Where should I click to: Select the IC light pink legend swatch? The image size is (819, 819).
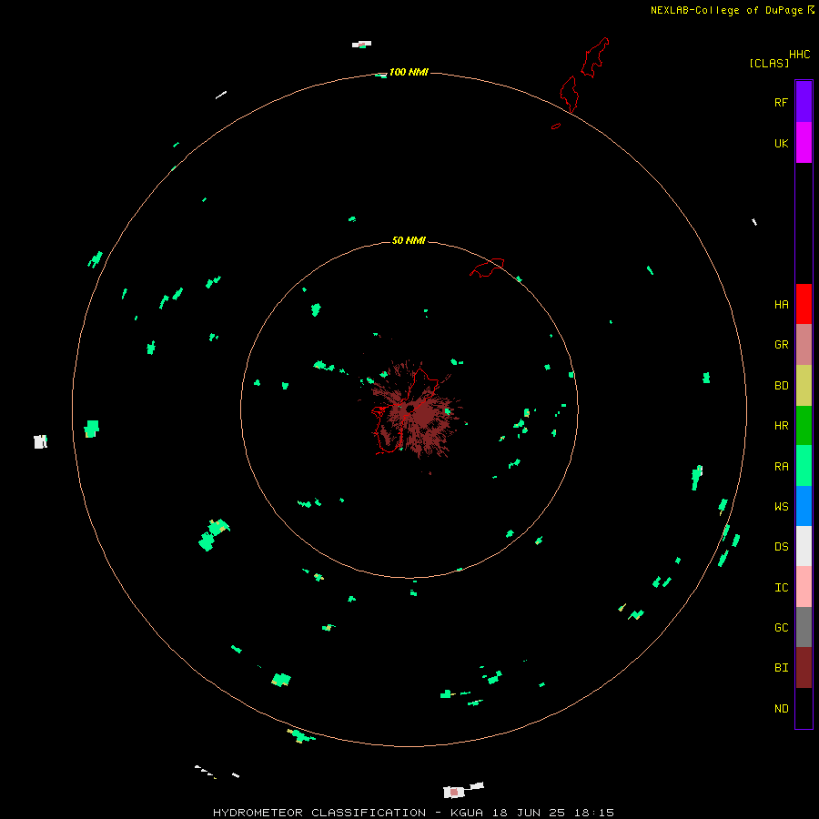pyautogui.click(x=804, y=587)
